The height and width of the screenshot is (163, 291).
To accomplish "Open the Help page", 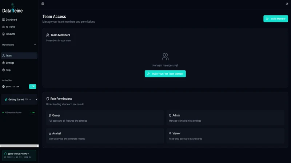I will (19, 70).
